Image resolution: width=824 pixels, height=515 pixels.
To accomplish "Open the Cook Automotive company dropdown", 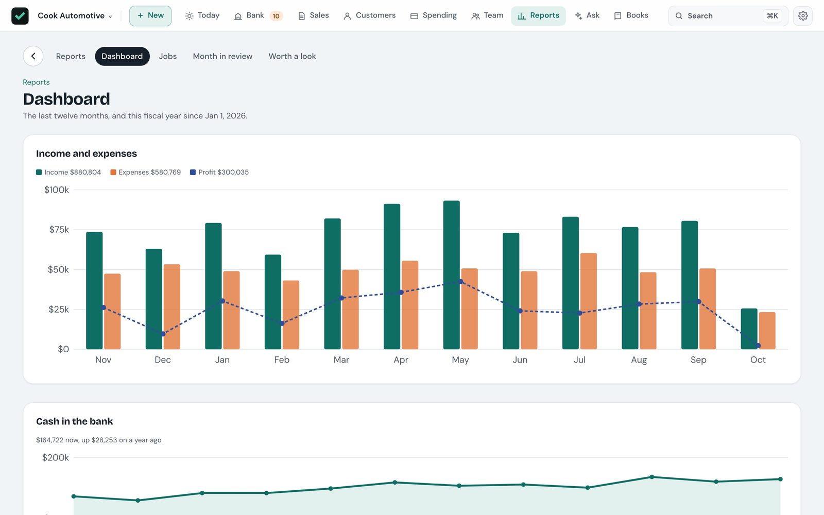I will coord(75,16).
